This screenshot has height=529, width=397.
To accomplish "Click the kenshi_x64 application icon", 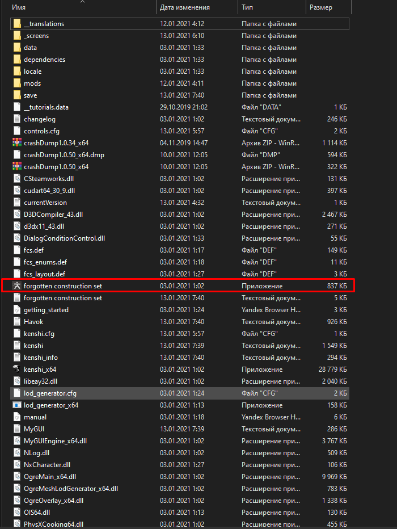I will (17, 369).
